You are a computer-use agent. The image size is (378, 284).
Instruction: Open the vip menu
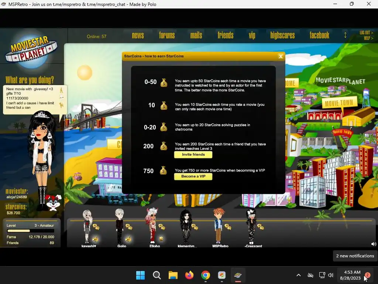252,35
